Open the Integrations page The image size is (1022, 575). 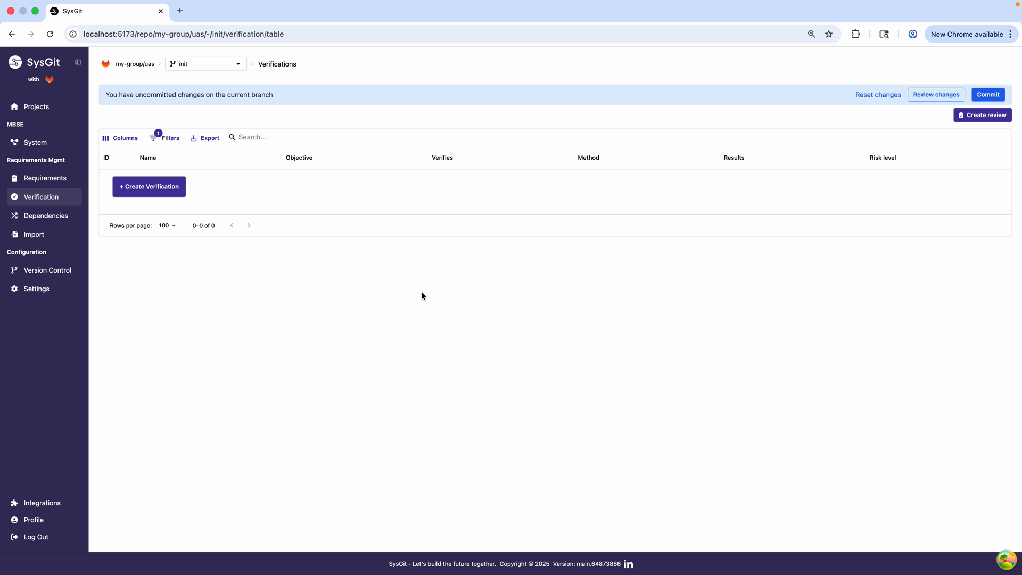click(42, 503)
